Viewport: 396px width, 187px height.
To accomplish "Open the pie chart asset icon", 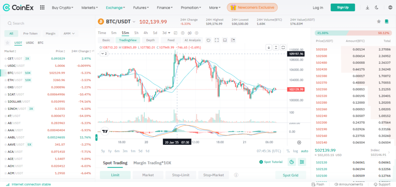I will (292, 162).
